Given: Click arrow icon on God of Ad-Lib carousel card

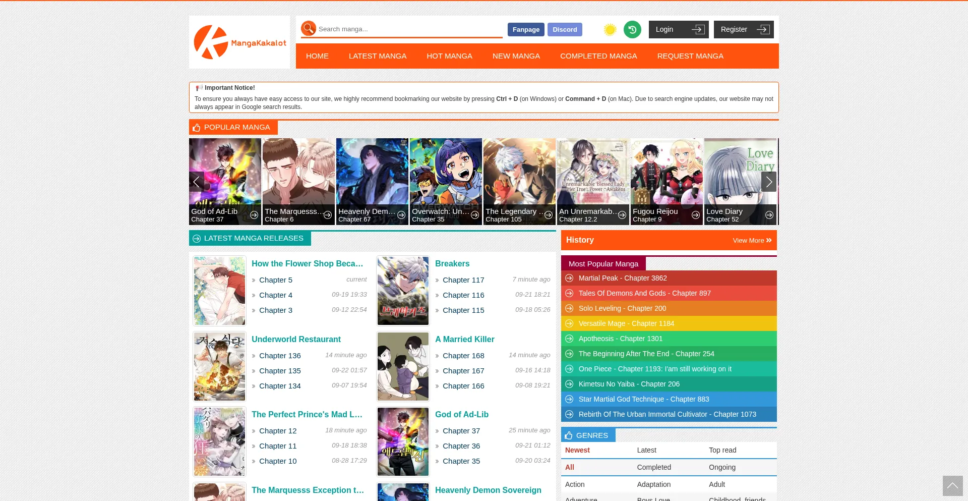Looking at the screenshot, I should click(x=254, y=215).
